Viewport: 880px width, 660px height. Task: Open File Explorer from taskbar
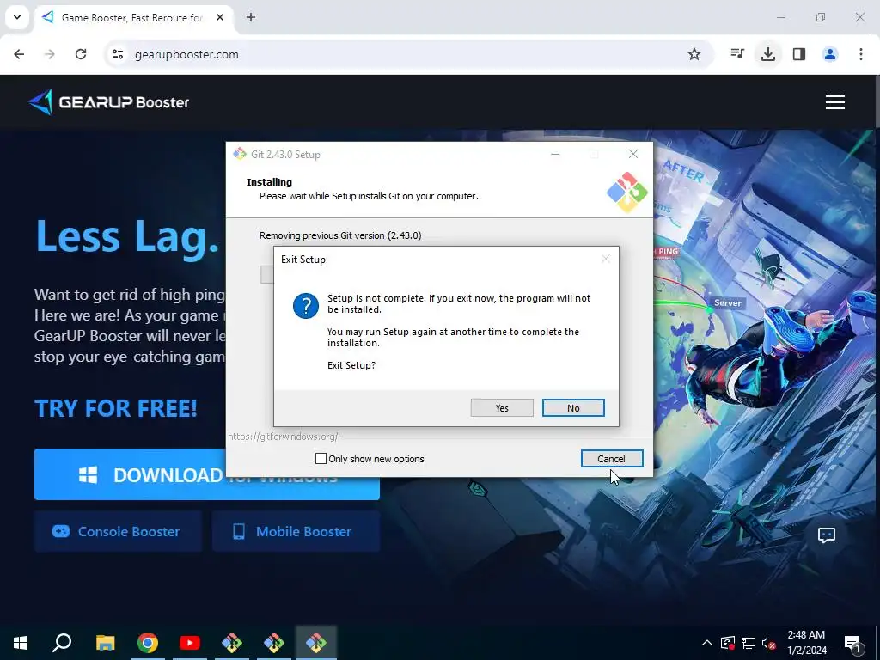105,643
